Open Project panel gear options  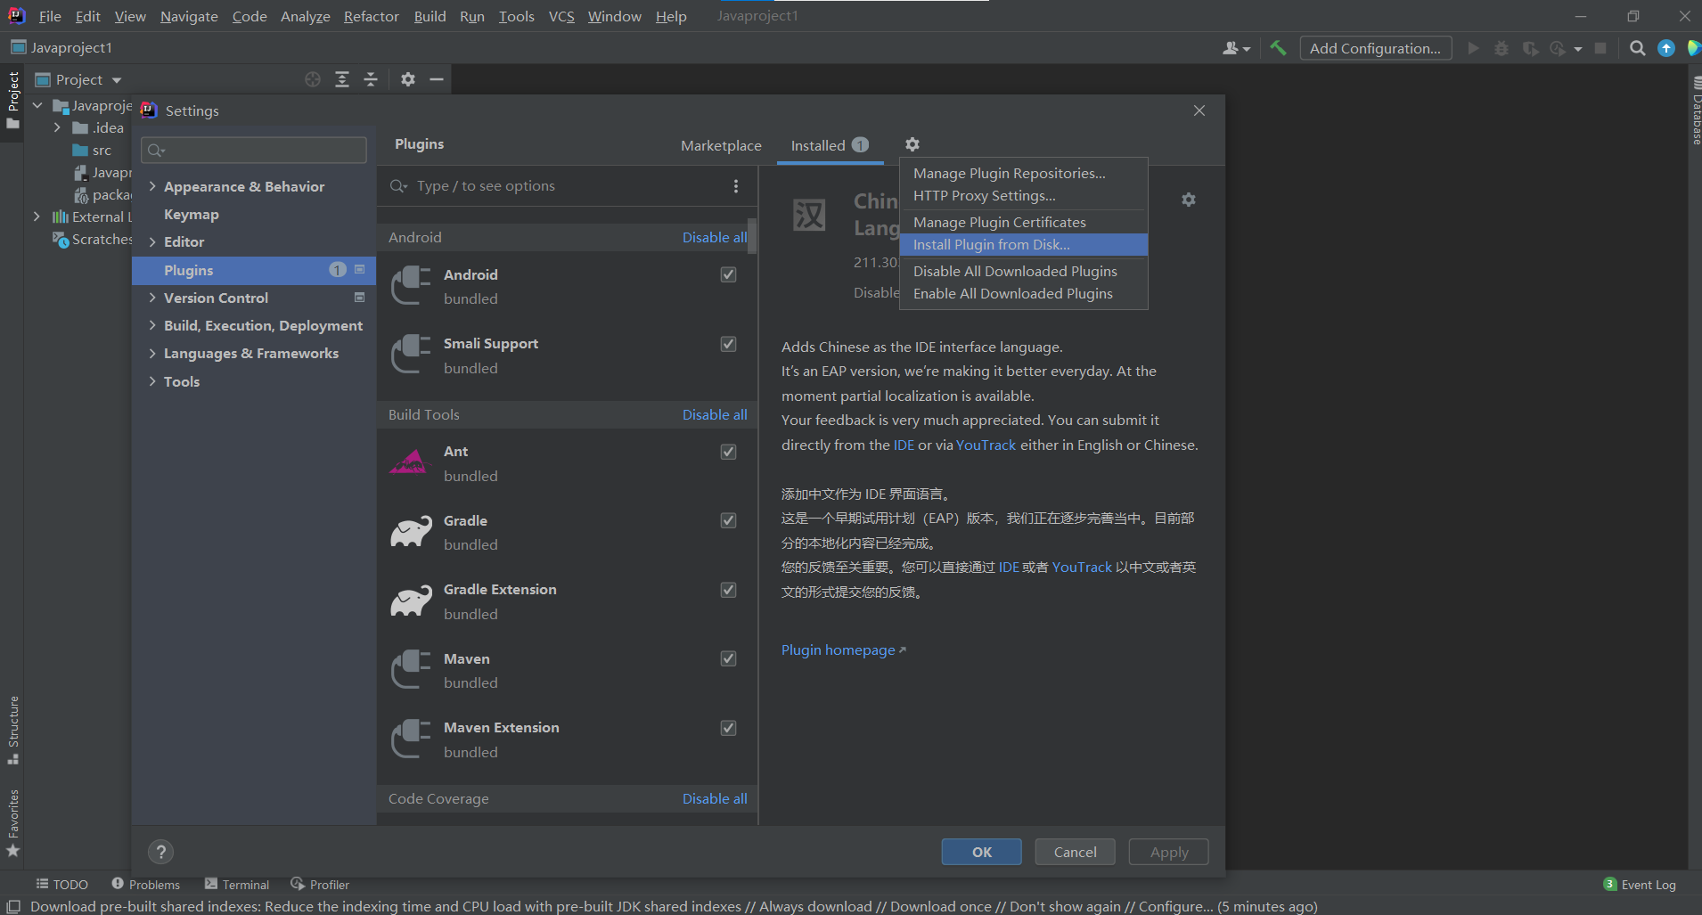408,79
